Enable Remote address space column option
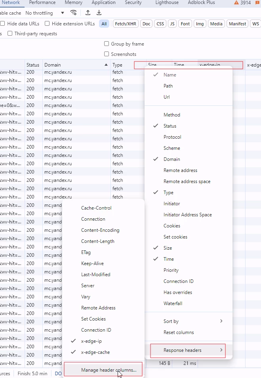Image resolution: width=261 pixels, height=378 pixels. (x=189, y=181)
